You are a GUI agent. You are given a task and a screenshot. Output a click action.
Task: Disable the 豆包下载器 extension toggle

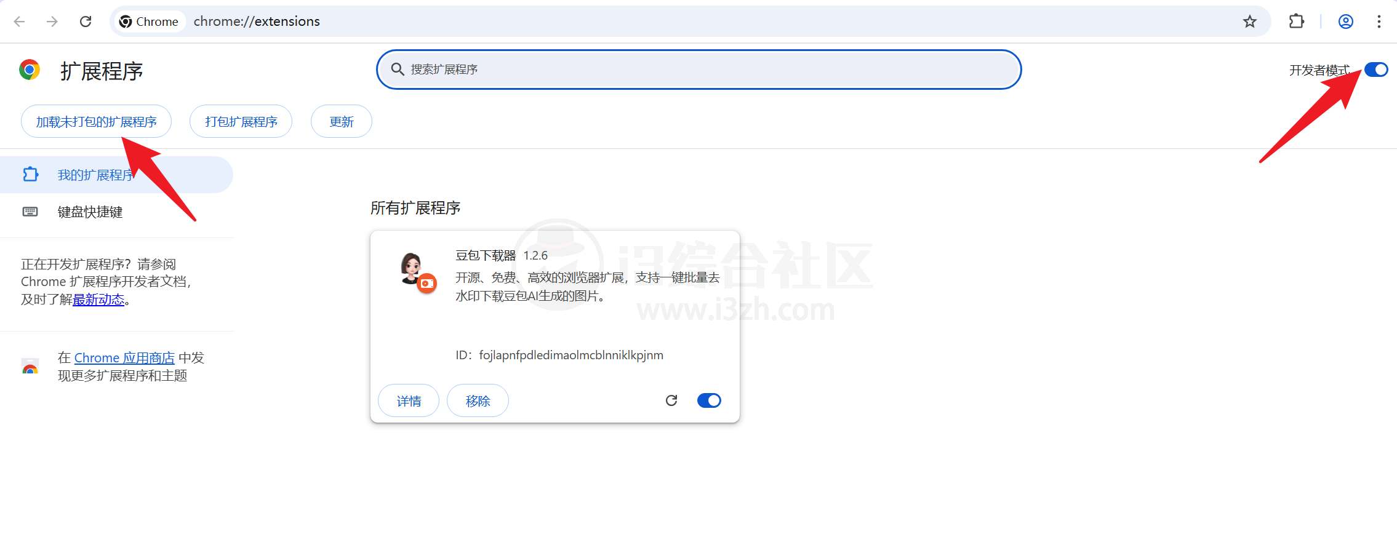point(709,400)
